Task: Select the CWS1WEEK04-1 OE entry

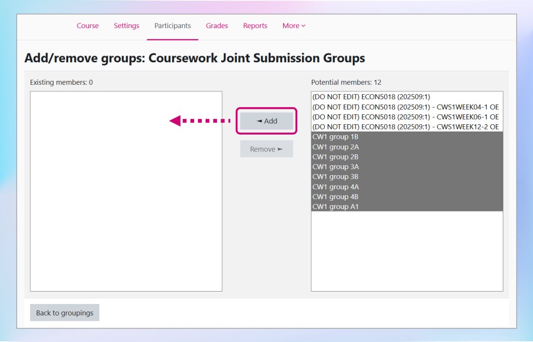Action: point(406,107)
